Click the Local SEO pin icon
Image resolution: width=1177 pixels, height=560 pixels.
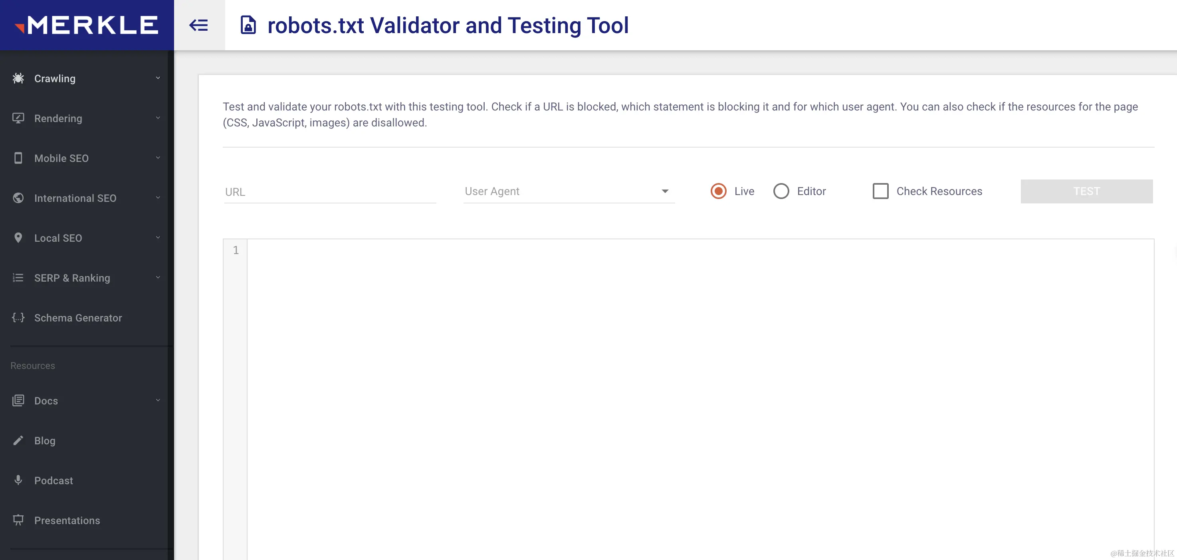click(18, 238)
